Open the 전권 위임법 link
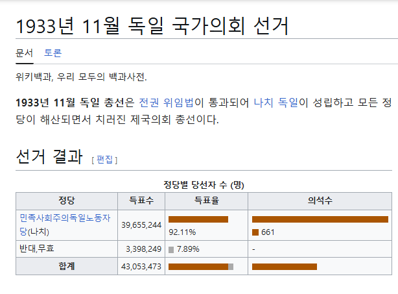 coord(167,103)
